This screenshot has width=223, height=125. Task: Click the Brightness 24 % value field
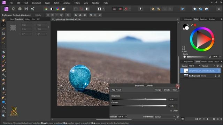click(173, 100)
